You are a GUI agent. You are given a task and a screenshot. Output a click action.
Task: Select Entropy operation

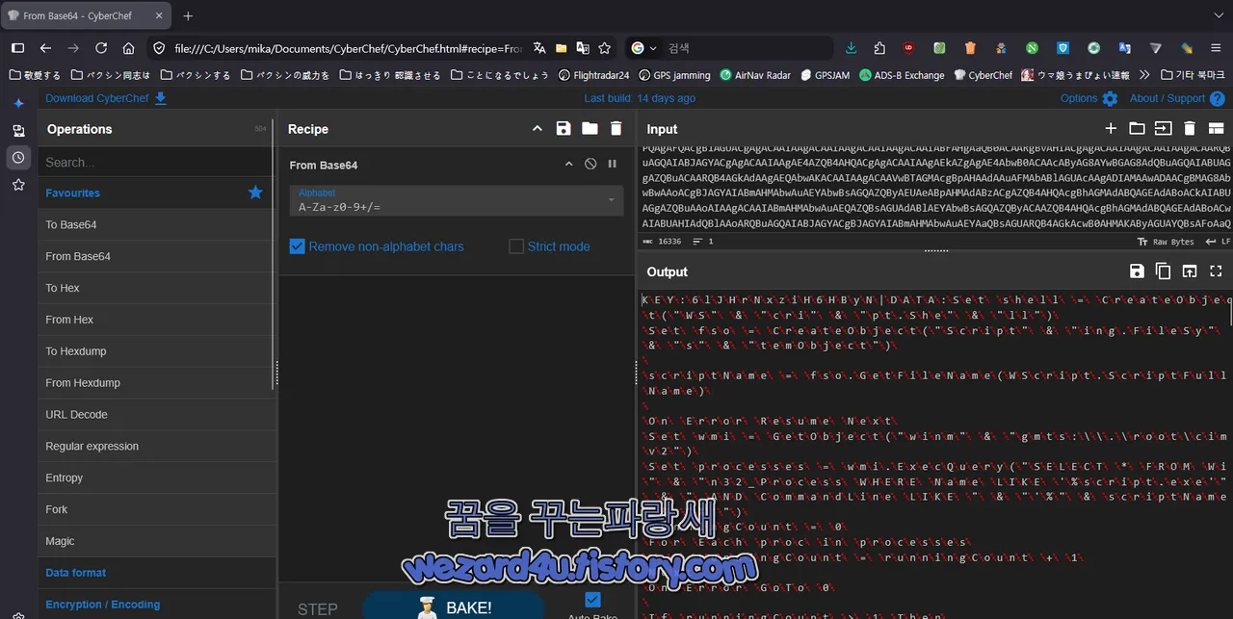click(x=155, y=477)
